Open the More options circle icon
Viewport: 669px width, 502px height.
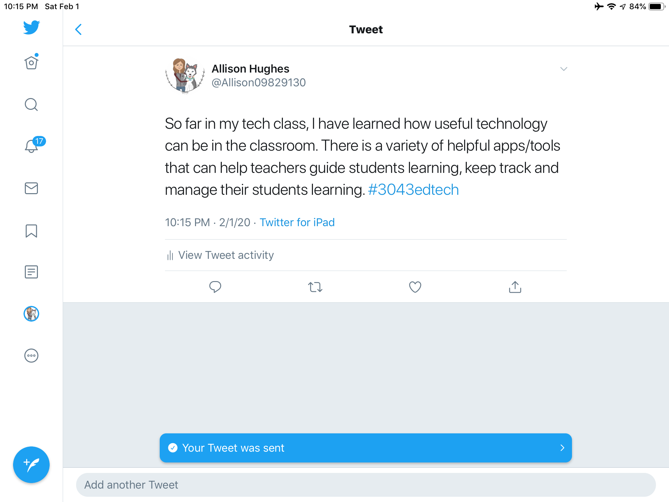click(31, 356)
